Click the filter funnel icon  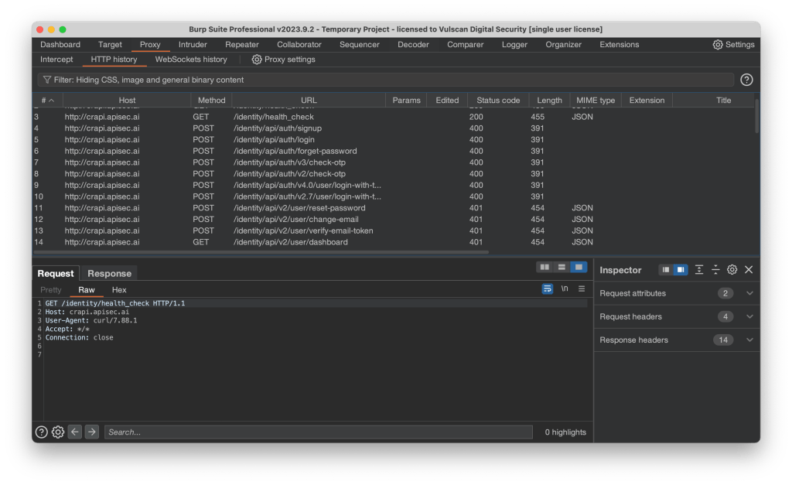(47, 80)
